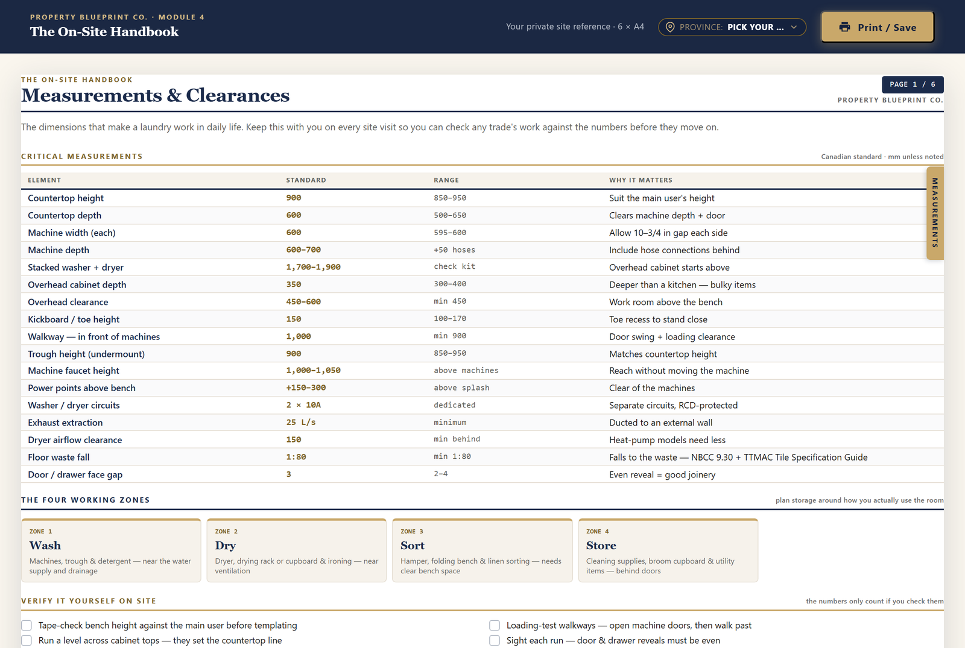Click Power points above bench label
965x648 pixels.
coord(81,388)
